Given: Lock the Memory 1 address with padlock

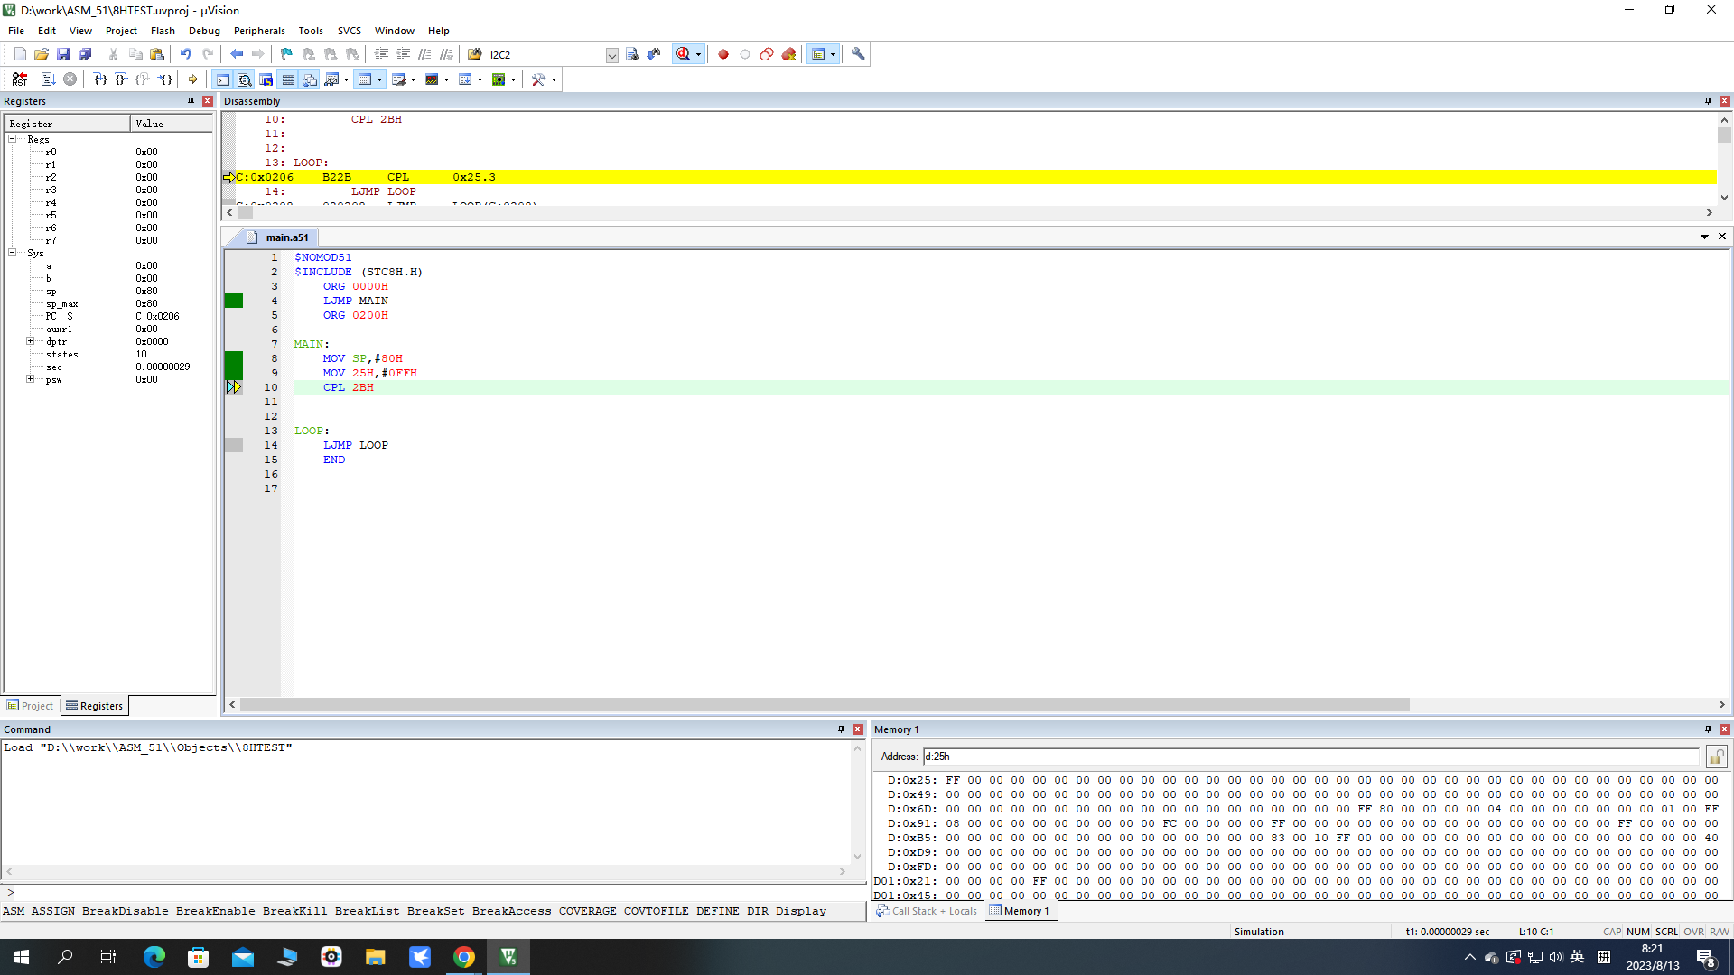Looking at the screenshot, I should (1716, 757).
